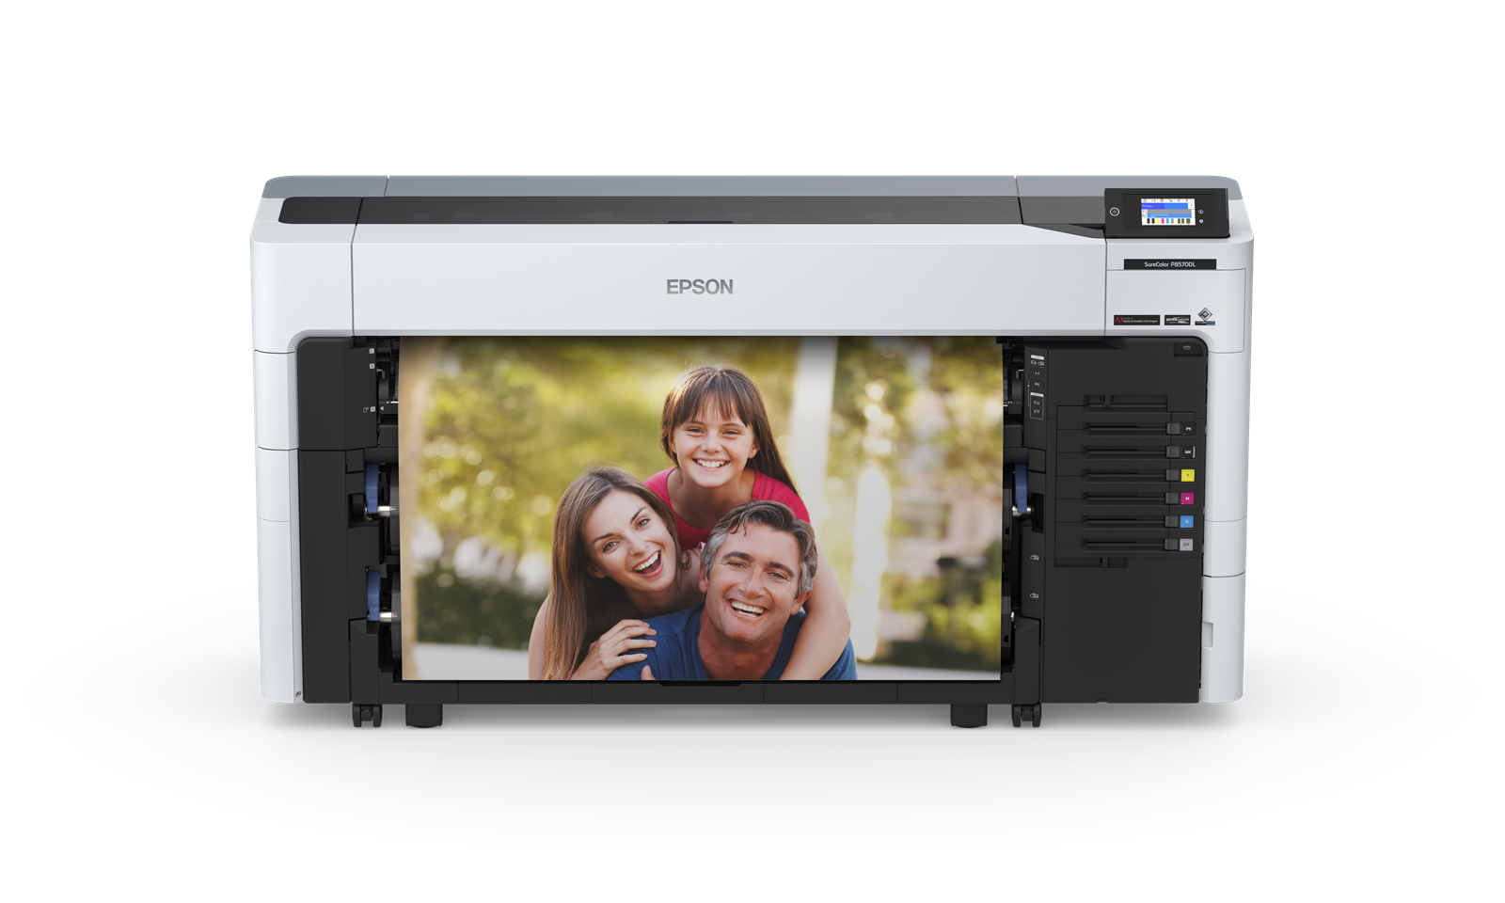Click the EPSON logo on the printer

(x=700, y=287)
